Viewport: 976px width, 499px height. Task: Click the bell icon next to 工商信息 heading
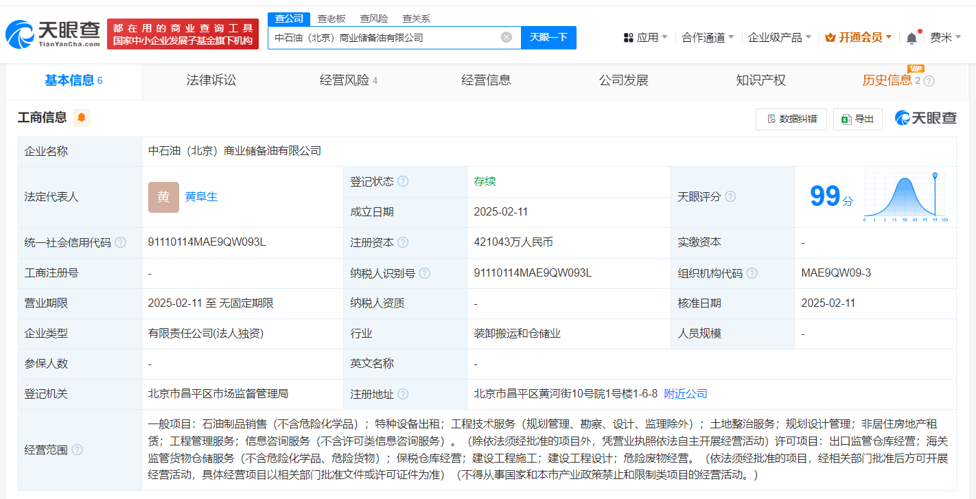coord(81,118)
